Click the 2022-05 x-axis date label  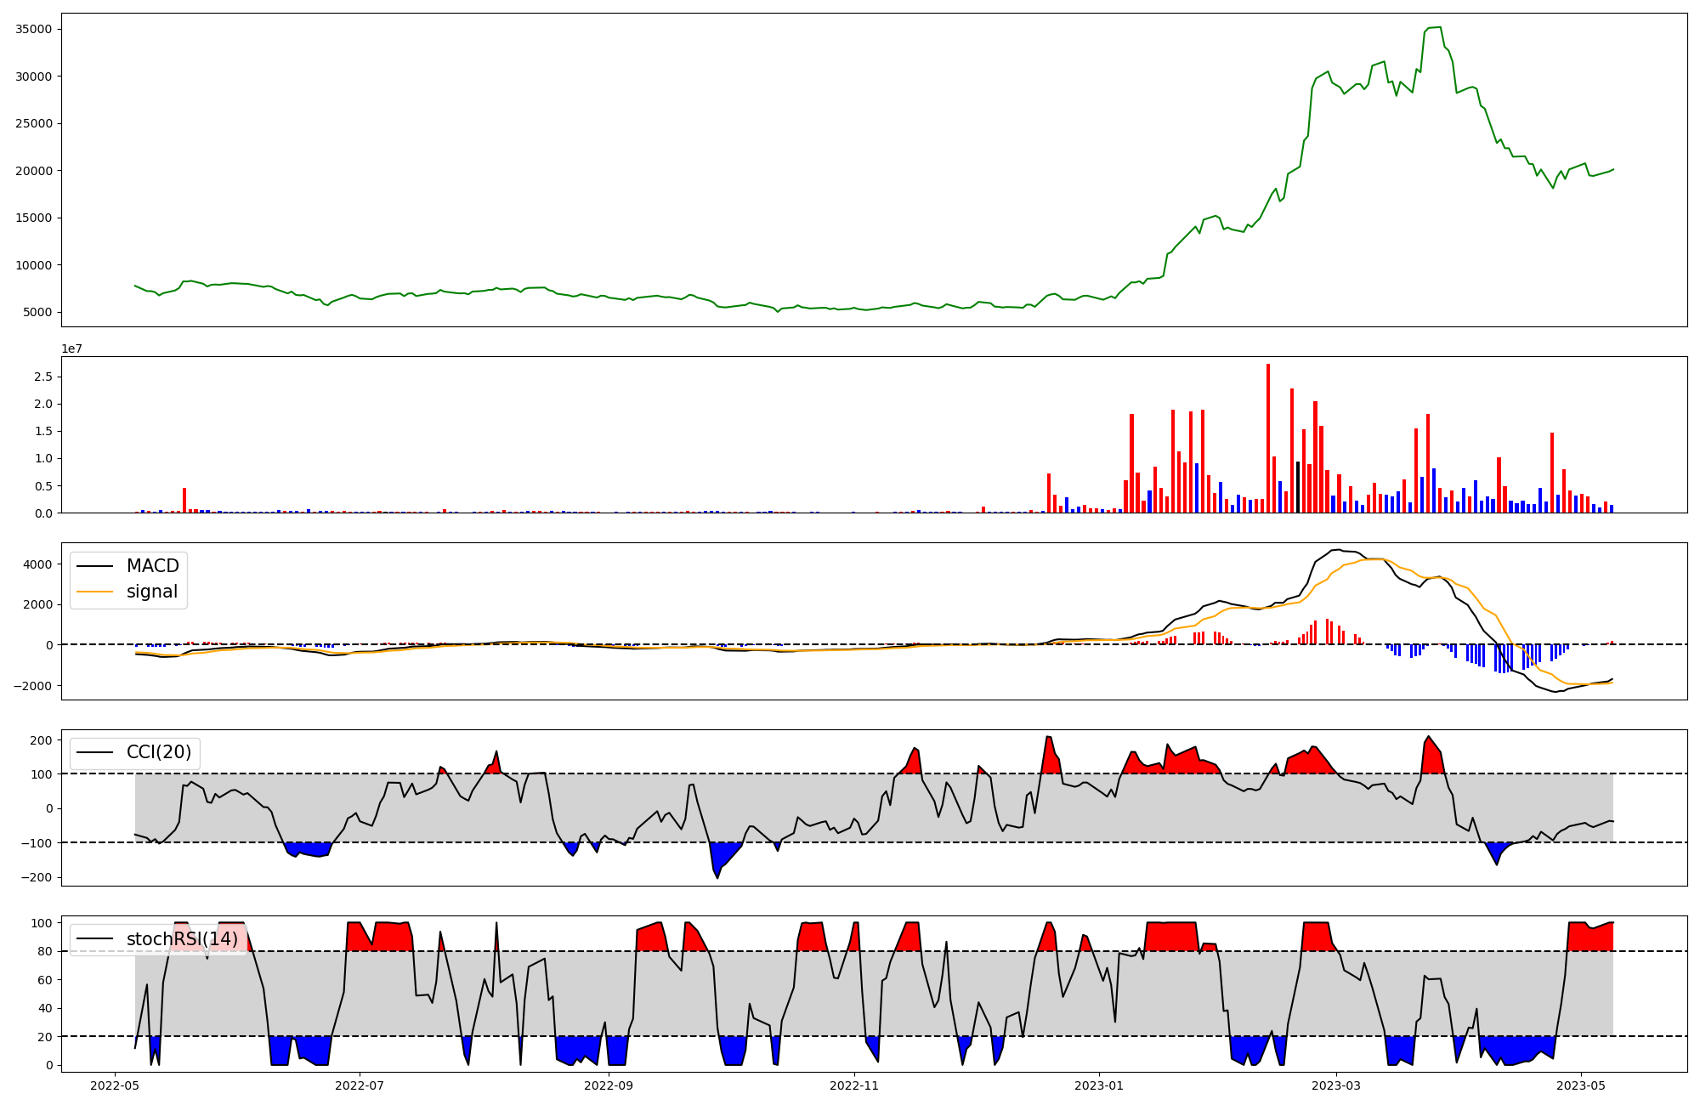114,1085
